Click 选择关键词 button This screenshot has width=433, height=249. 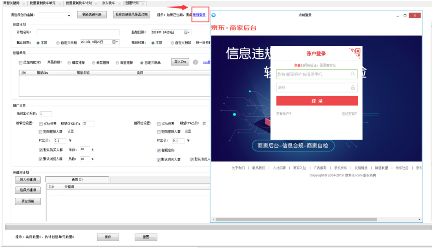(x=27, y=190)
